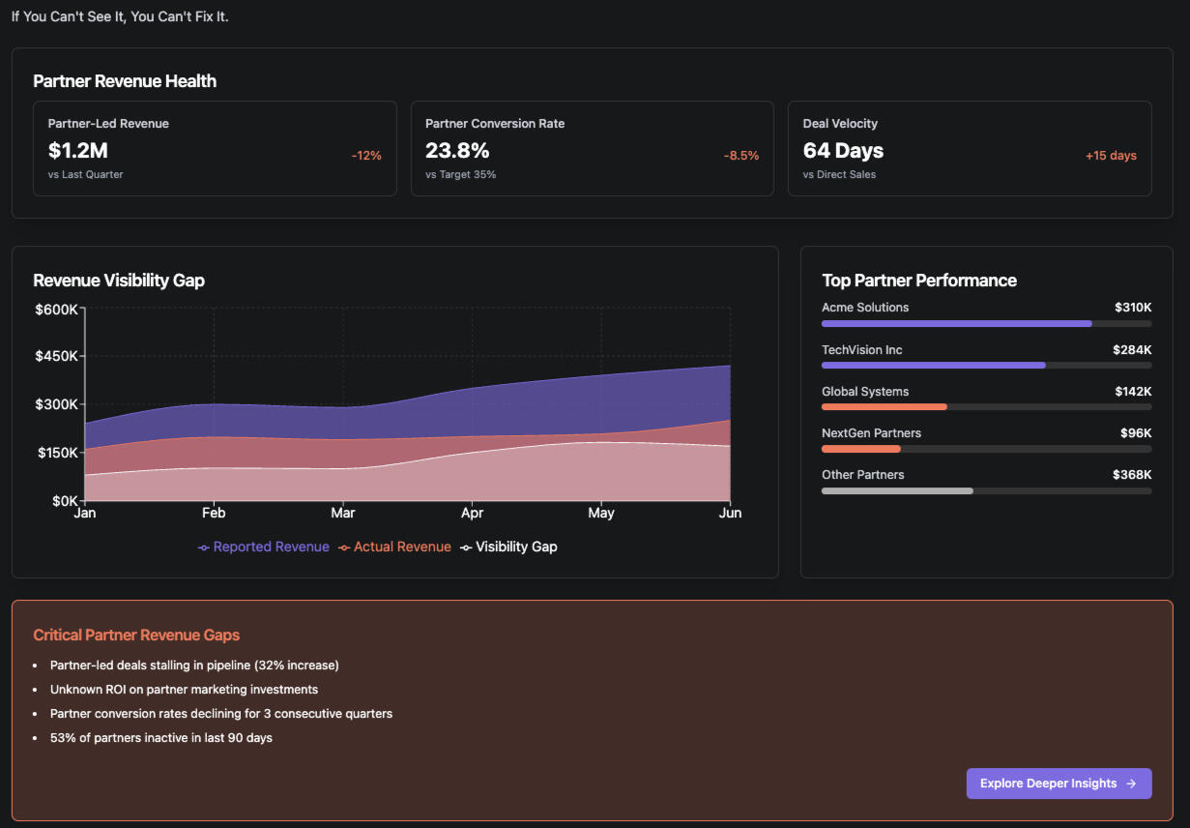Image resolution: width=1190 pixels, height=828 pixels.
Task: Select the Partner Conversion Rate card
Action: (x=592, y=149)
